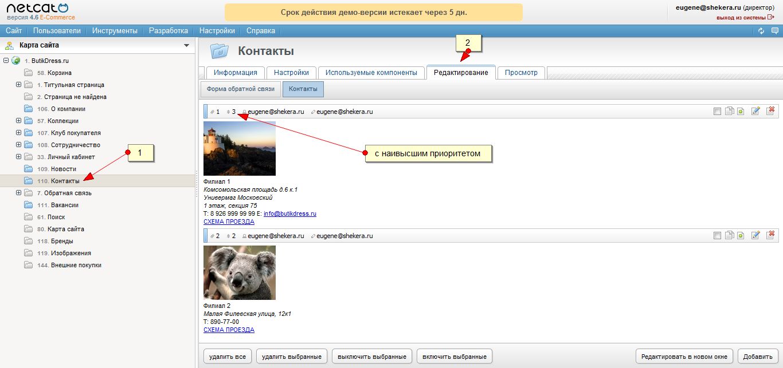The image size is (783, 368).
Task: Click the folder icon of 58. Корзина
Action: pyautogui.click(x=29, y=73)
